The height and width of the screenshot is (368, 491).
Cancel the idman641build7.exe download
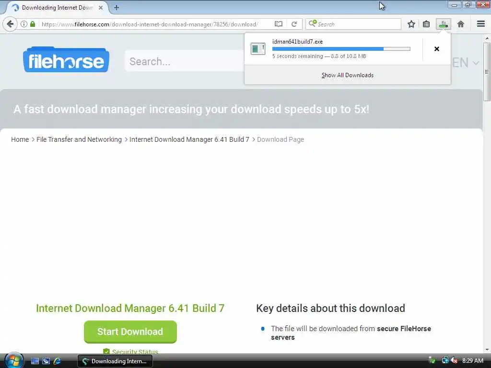(x=437, y=49)
